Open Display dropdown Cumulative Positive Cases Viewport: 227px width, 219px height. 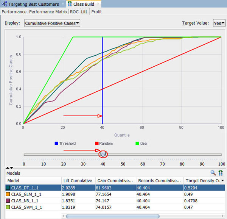tap(52, 23)
